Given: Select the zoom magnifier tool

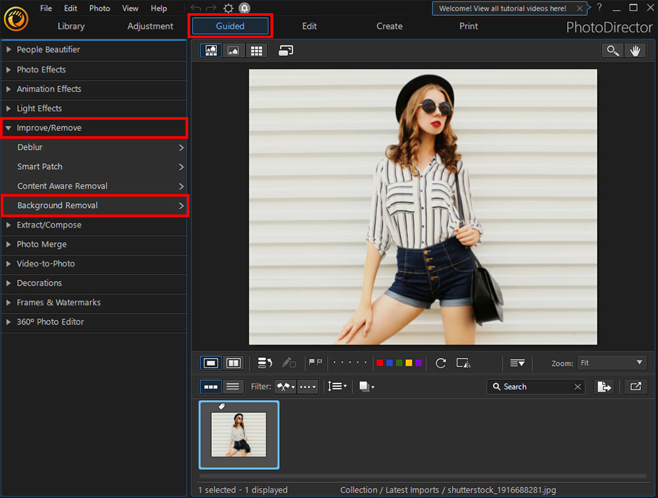Looking at the screenshot, I should pos(613,51).
